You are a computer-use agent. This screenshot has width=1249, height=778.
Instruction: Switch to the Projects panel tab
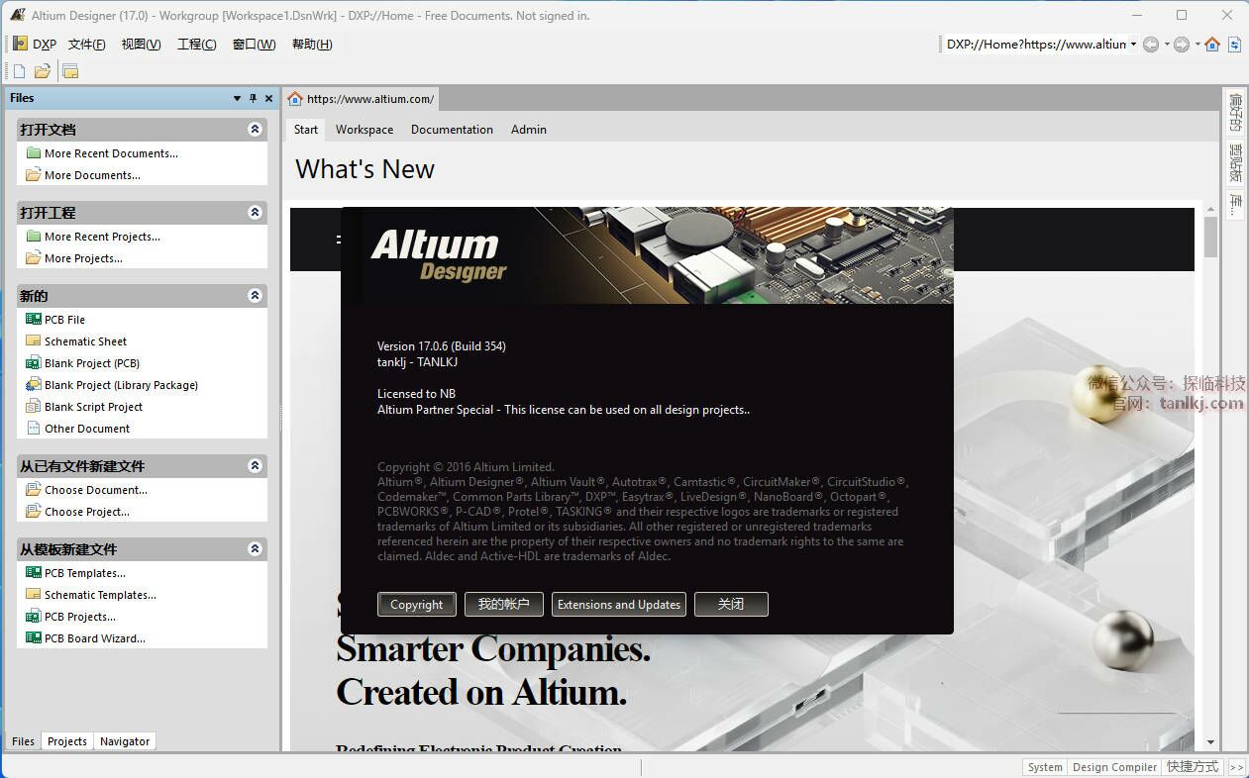coord(67,741)
